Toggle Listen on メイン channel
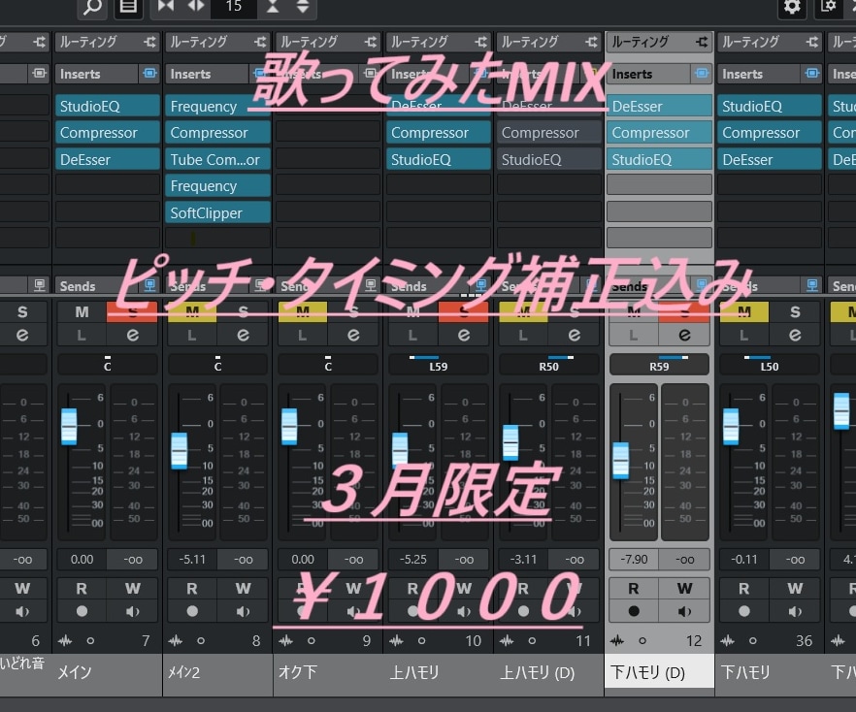This screenshot has height=712, width=856. tap(82, 335)
